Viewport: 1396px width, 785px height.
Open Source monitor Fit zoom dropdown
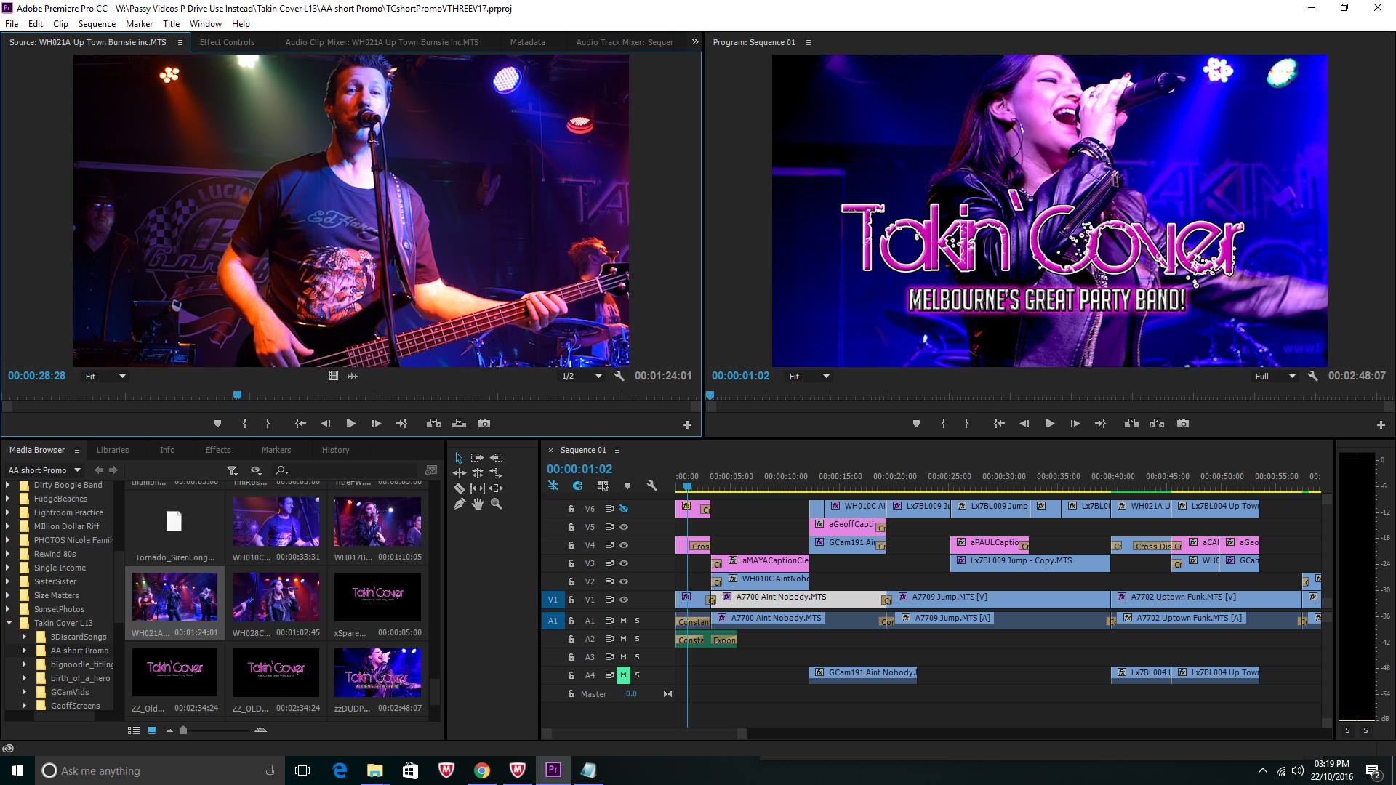pyautogui.click(x=105, y=376)
